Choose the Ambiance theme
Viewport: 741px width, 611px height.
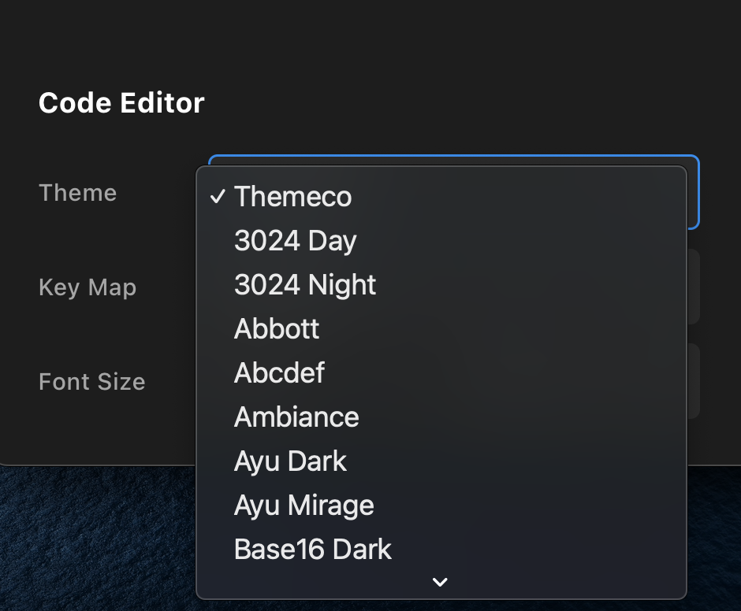pos(296,417)
